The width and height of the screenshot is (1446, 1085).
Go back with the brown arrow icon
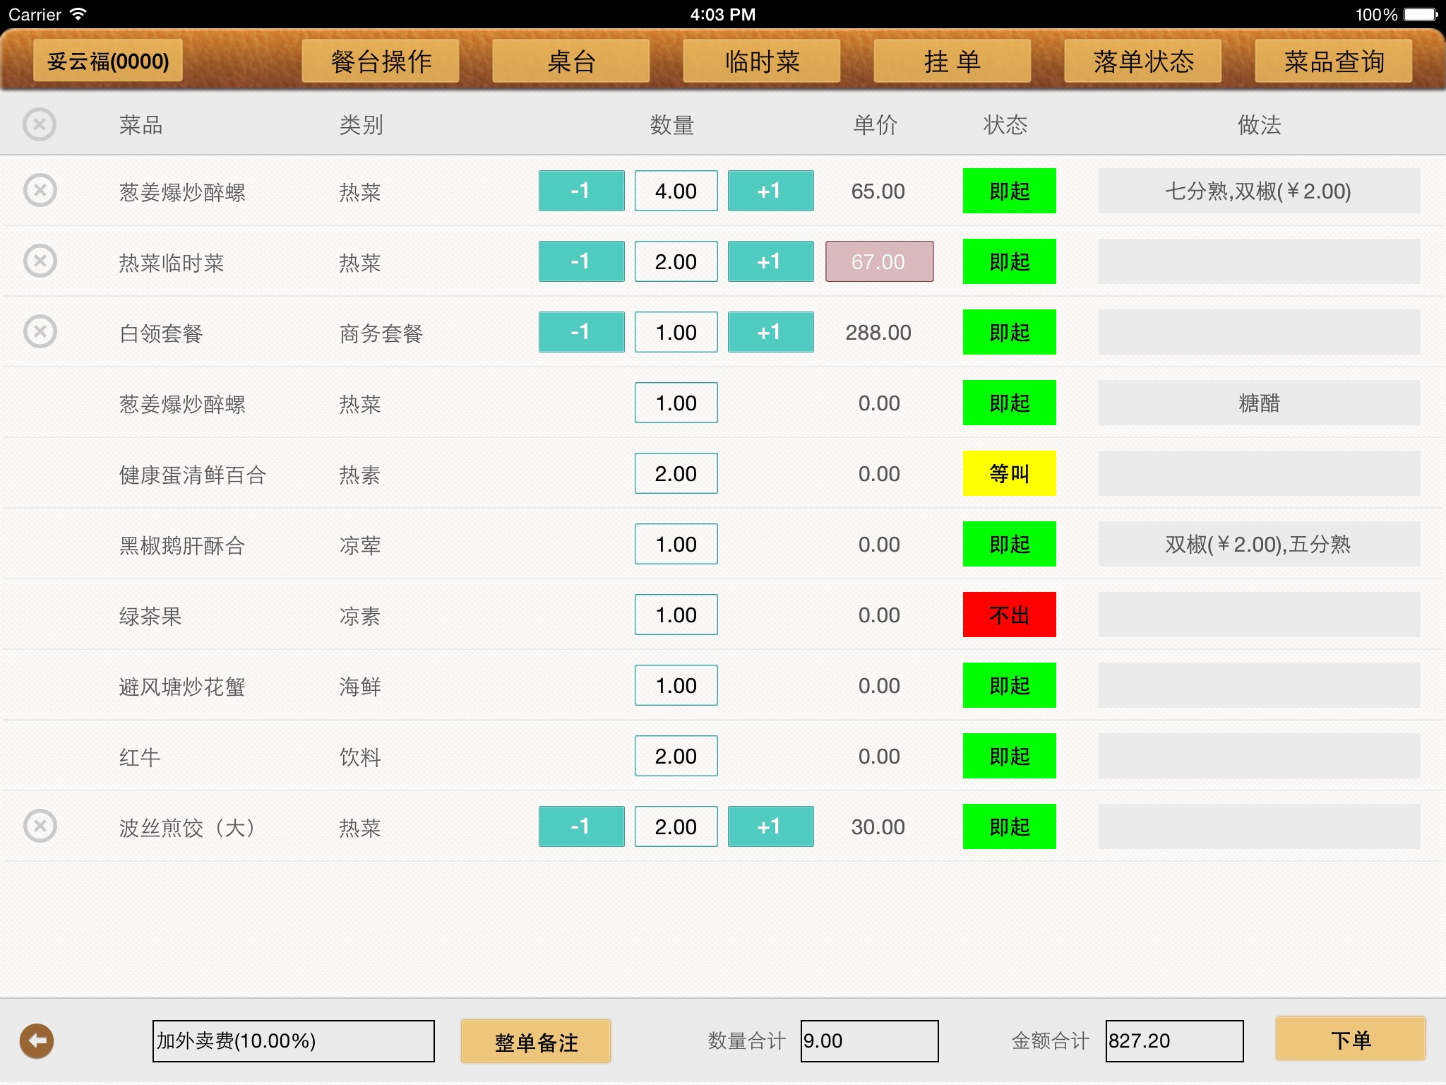[37, 1040]
